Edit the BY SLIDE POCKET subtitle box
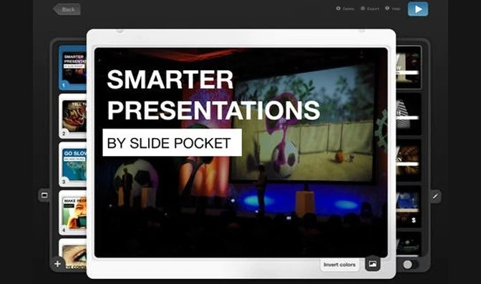 (x=172, y=142)
